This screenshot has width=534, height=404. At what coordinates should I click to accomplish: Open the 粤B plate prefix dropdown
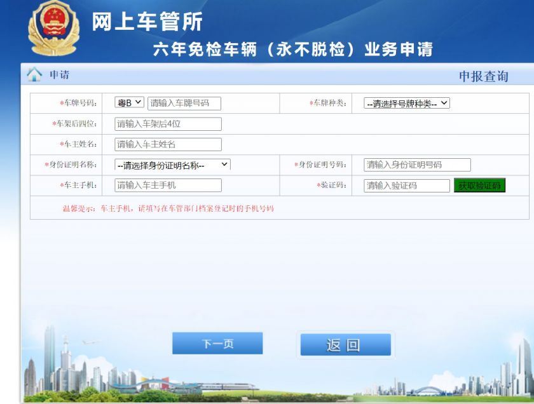[x=129, y=102]
